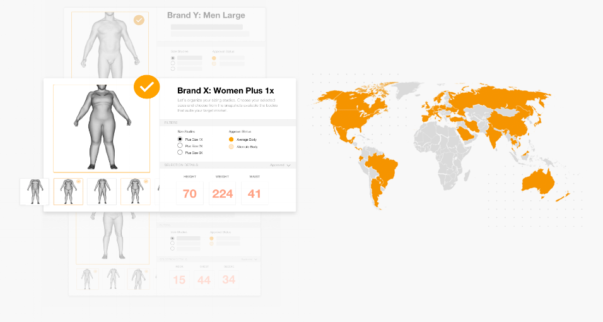Select the first male thumbnail in bottom card
Viewport: 603px width, 322px height.
click(x=88, y=279)
